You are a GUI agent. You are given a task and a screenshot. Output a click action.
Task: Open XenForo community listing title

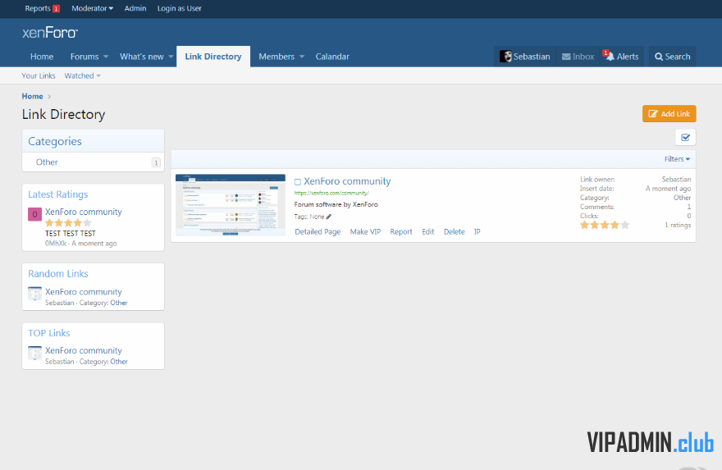coord(347,181)
